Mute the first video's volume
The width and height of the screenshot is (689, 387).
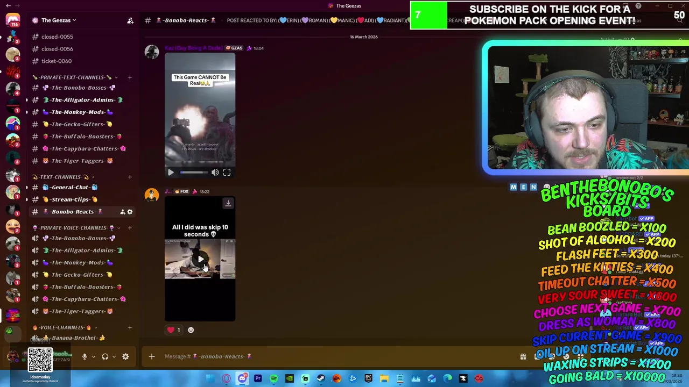point(215,173)
